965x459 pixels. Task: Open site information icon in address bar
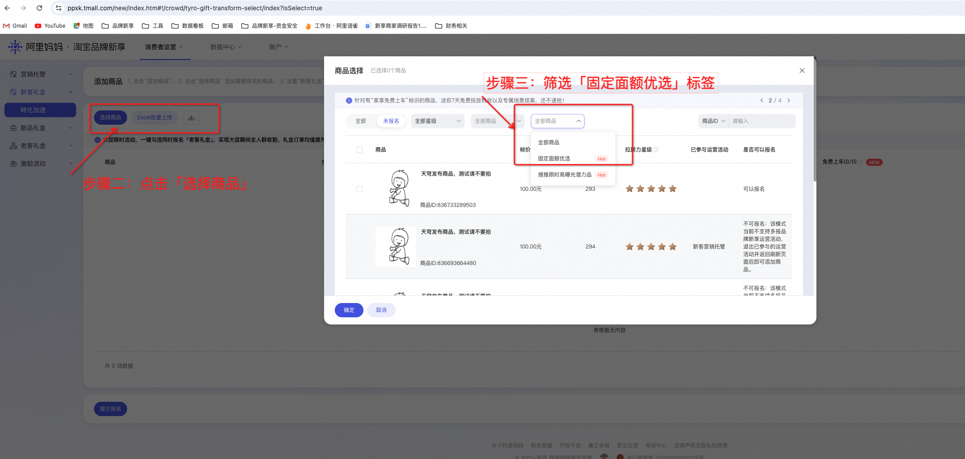[x=59, y=8]
